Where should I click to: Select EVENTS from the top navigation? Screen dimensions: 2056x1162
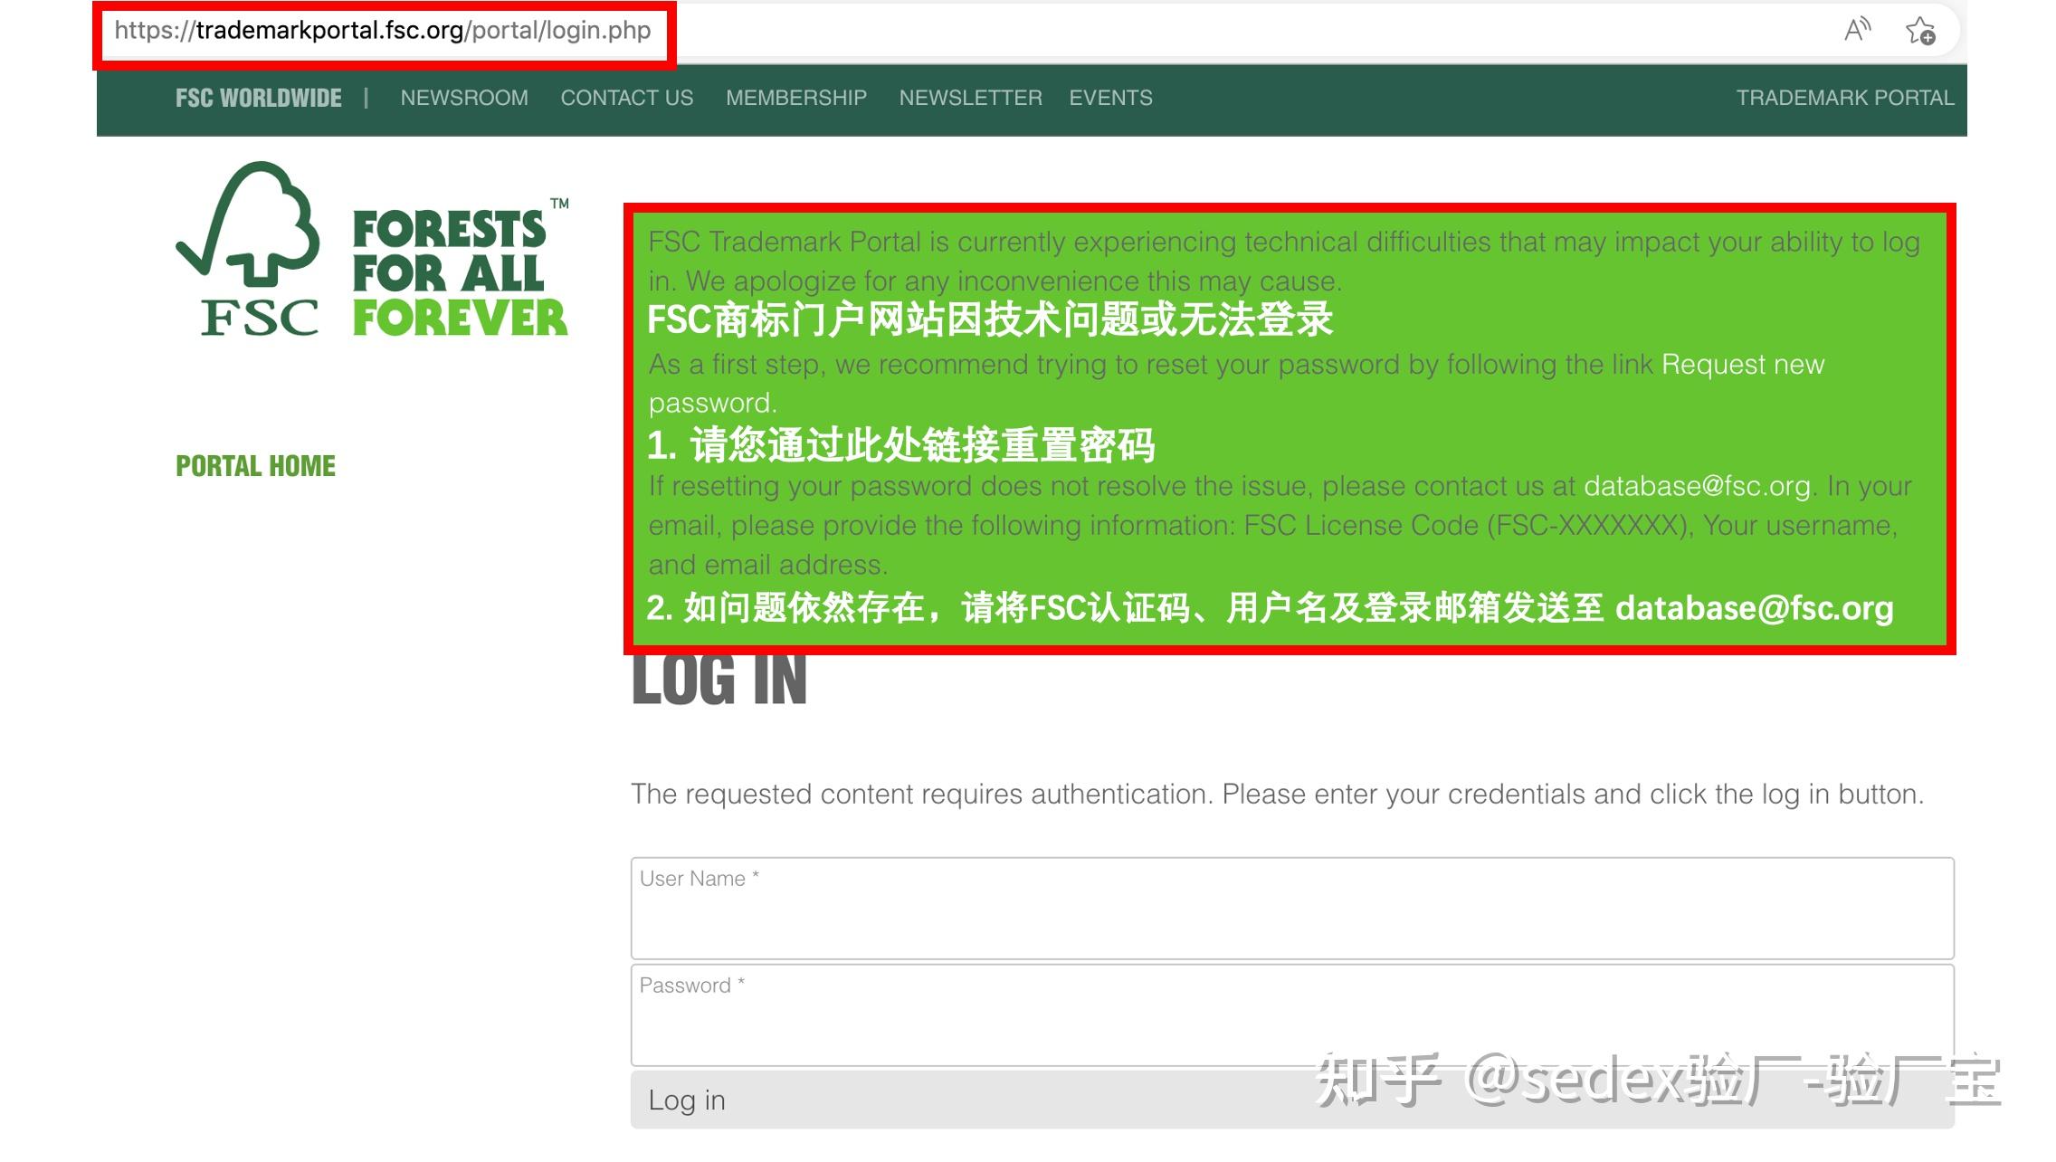(x=1110, y=98)
